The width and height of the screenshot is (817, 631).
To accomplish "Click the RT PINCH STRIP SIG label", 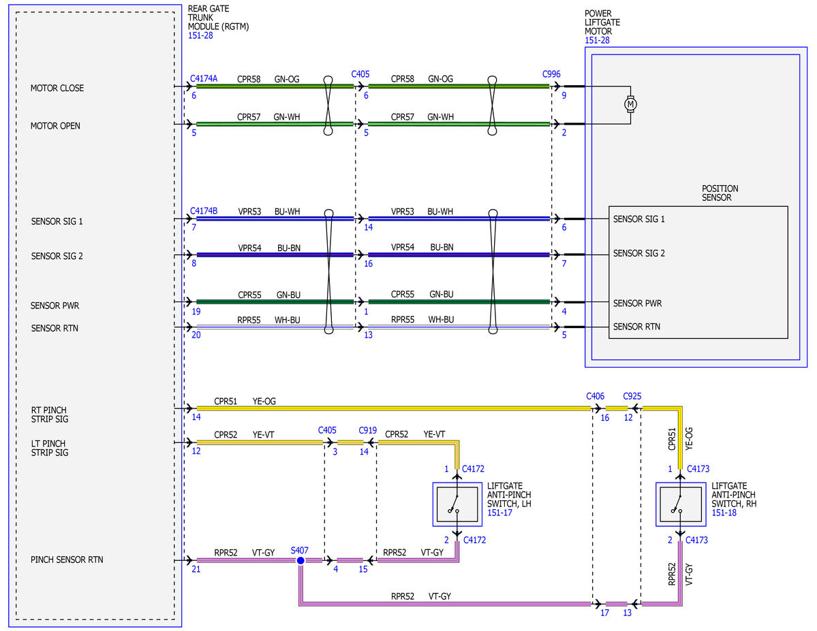I will click(x=50, y=415).
